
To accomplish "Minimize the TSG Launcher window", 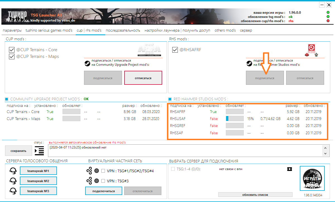I will pos(322,5).
